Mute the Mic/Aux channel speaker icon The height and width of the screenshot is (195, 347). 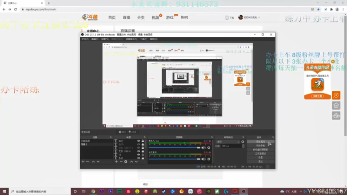pos(203,148)
